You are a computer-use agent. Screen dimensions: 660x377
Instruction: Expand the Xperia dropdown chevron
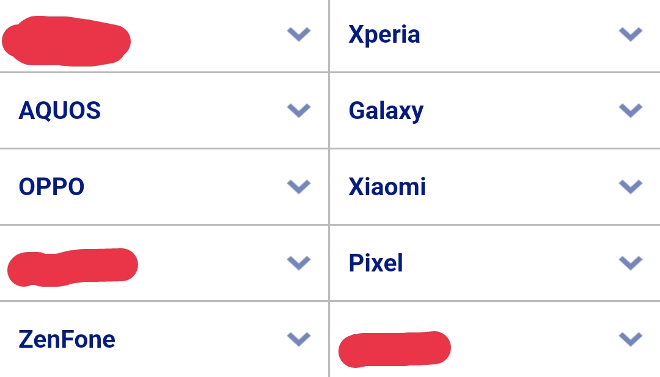coord(631,34)
